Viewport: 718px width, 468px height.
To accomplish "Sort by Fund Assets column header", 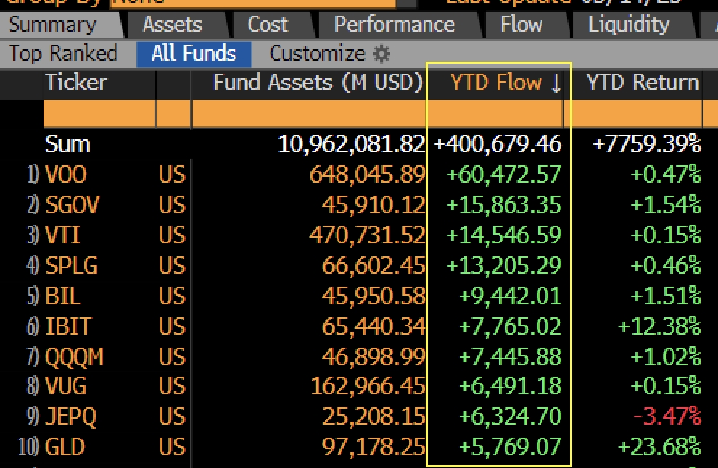I will [x=318, y=83].
